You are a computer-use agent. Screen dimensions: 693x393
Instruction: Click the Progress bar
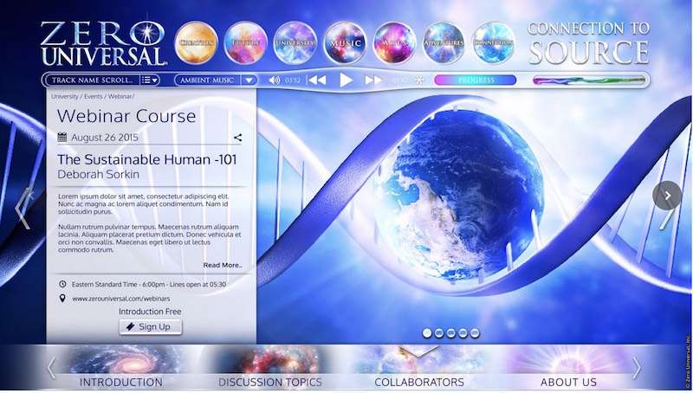click(x=475, y=80)
